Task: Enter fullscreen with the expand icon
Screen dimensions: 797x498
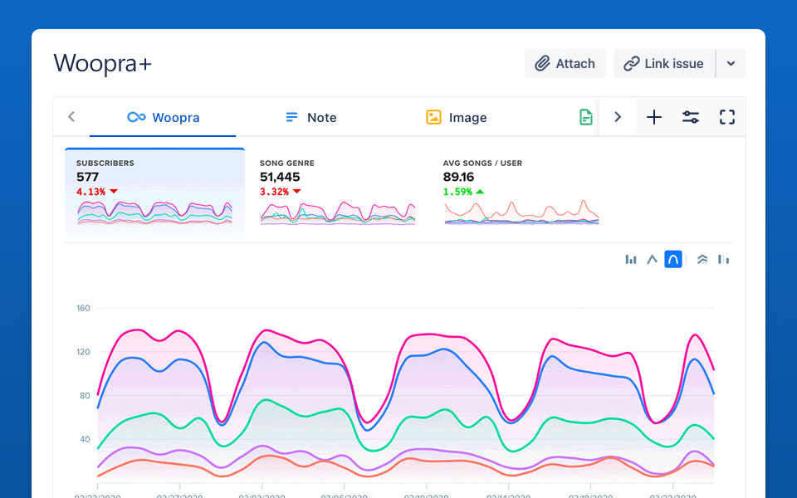Action: click(727, 117)
